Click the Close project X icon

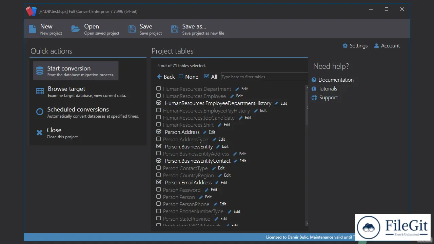(40, 133)
